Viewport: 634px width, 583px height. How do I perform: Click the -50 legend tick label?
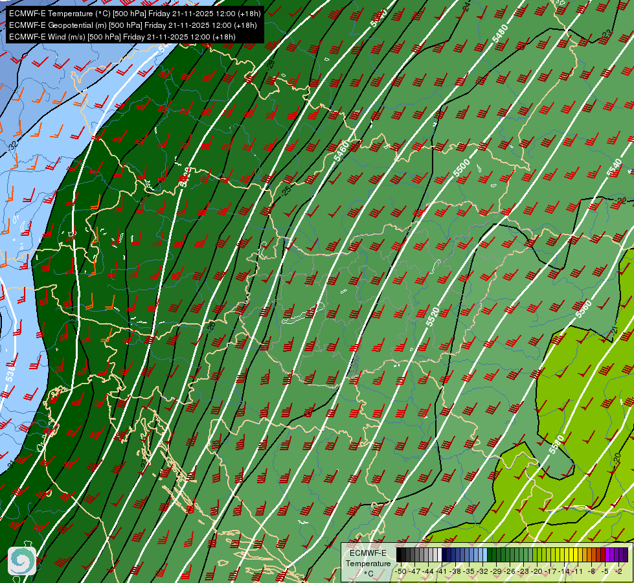pos(401,571)
